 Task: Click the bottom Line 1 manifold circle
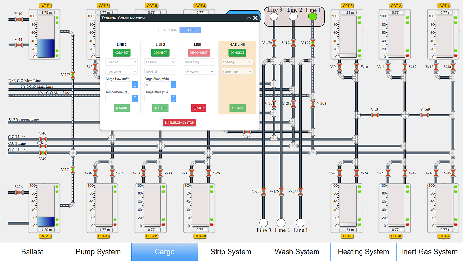tap(300, 223)
